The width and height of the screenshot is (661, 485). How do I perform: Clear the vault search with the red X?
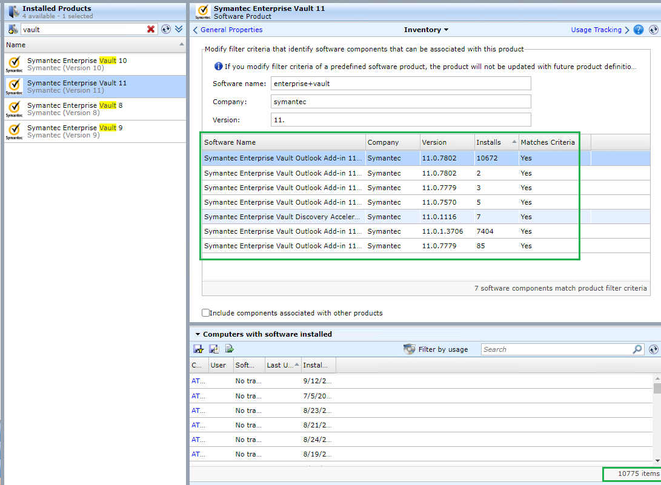pos(150,29)
